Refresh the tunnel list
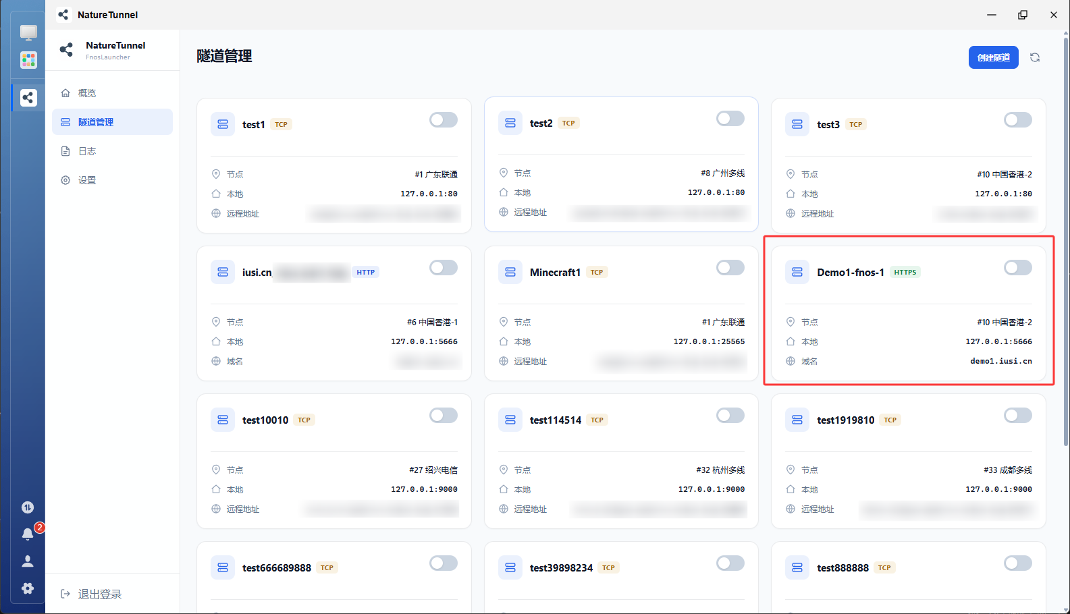The height and width of the screenshot is (614, 1070). pos(1035,57)
